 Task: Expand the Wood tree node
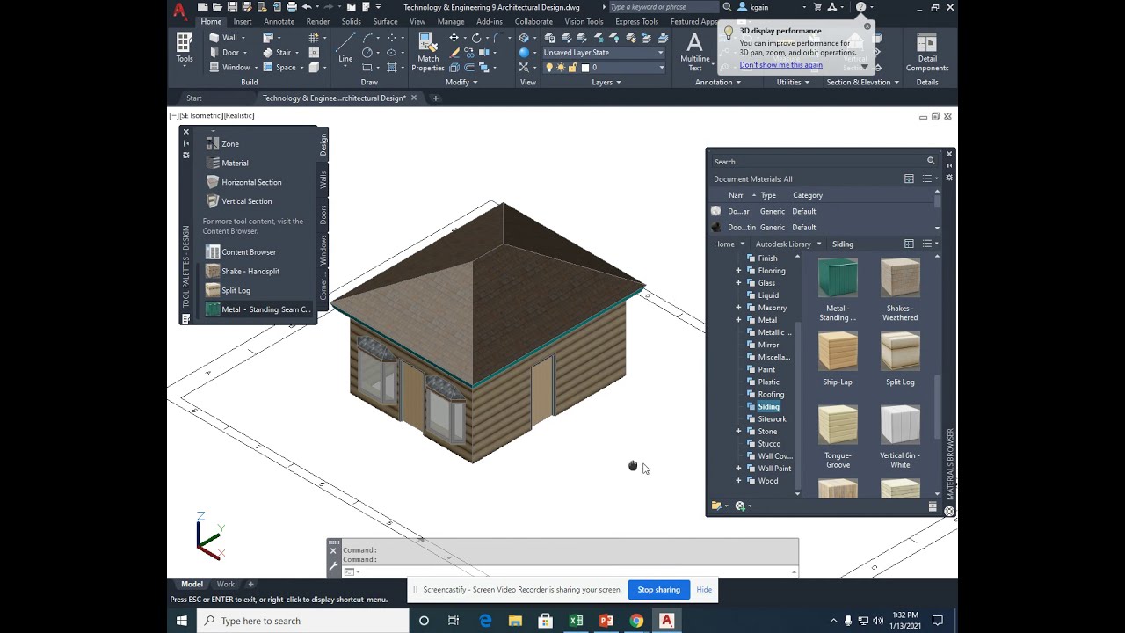tap(738, 481)
